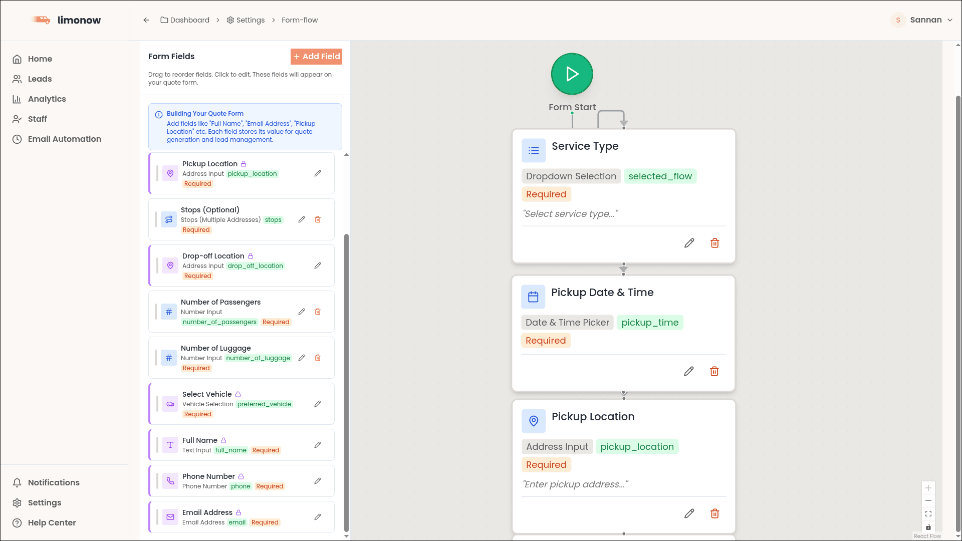This screenshot has height=541, width=962.
Task: Delete the Number of Luggage field
Action: click(318, 358)
